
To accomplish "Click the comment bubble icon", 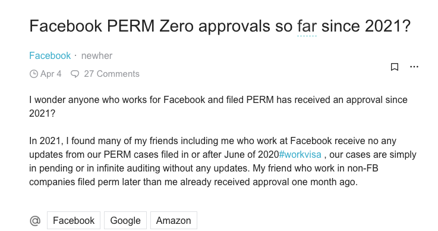I will [x=75, y=74].
